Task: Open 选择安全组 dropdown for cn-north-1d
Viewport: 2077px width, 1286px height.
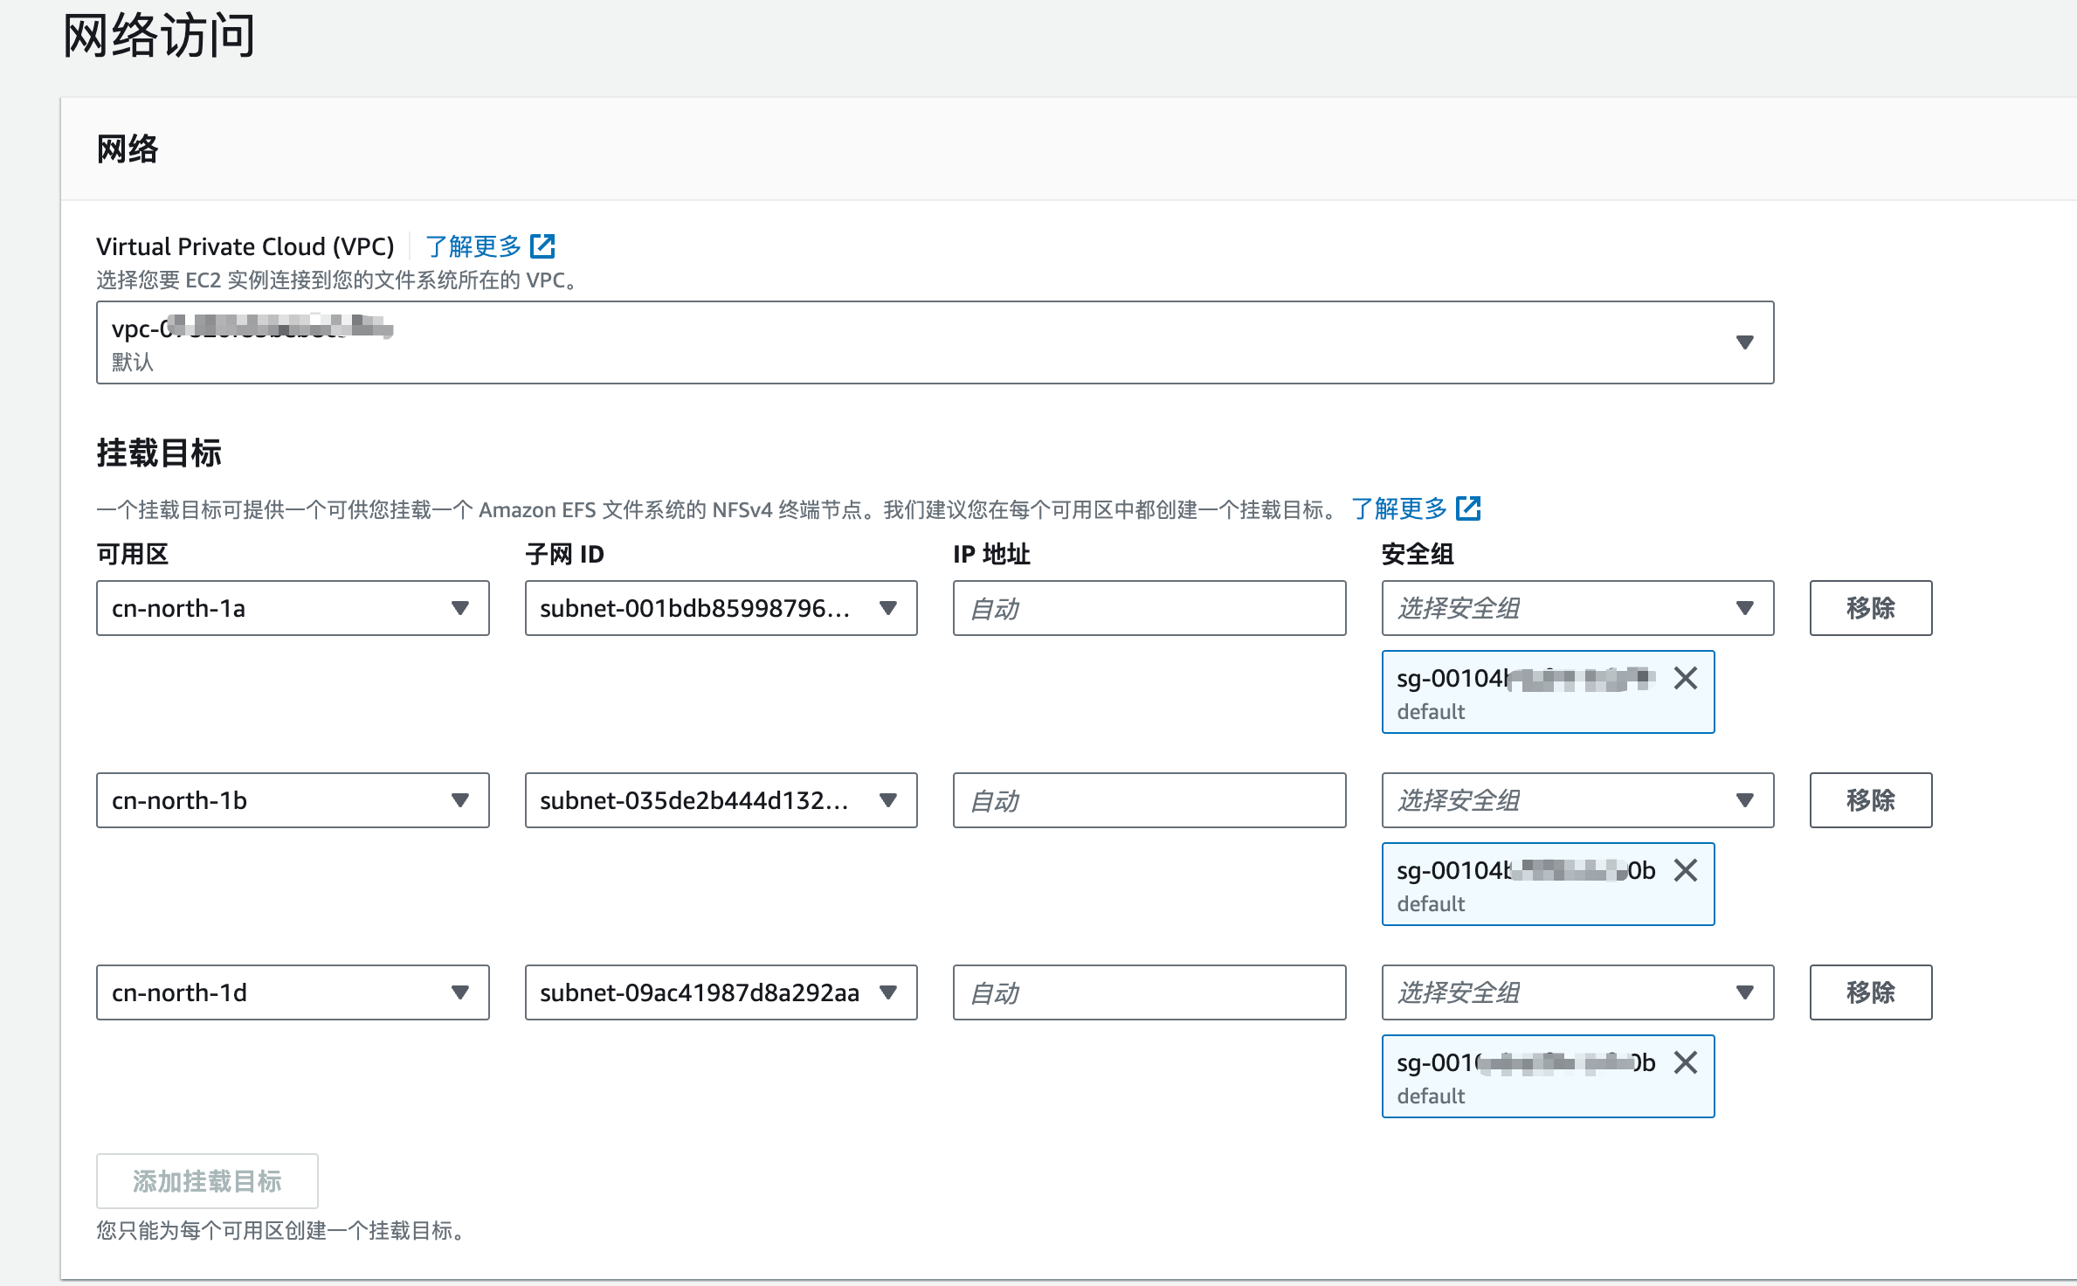Action: [1577, 992]
